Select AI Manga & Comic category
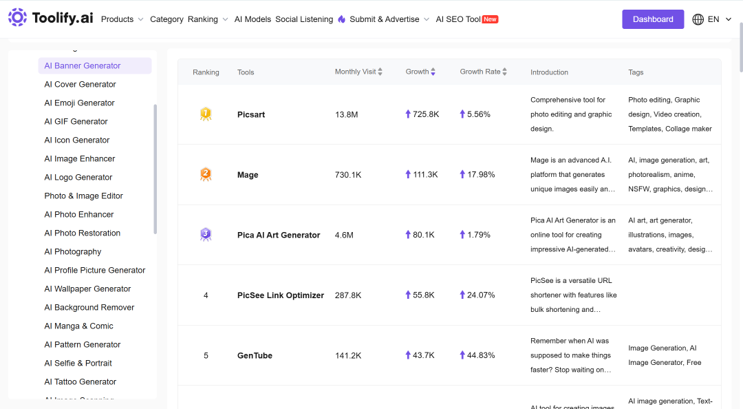The width and height of the screenshot is (743, 409). 78,326
